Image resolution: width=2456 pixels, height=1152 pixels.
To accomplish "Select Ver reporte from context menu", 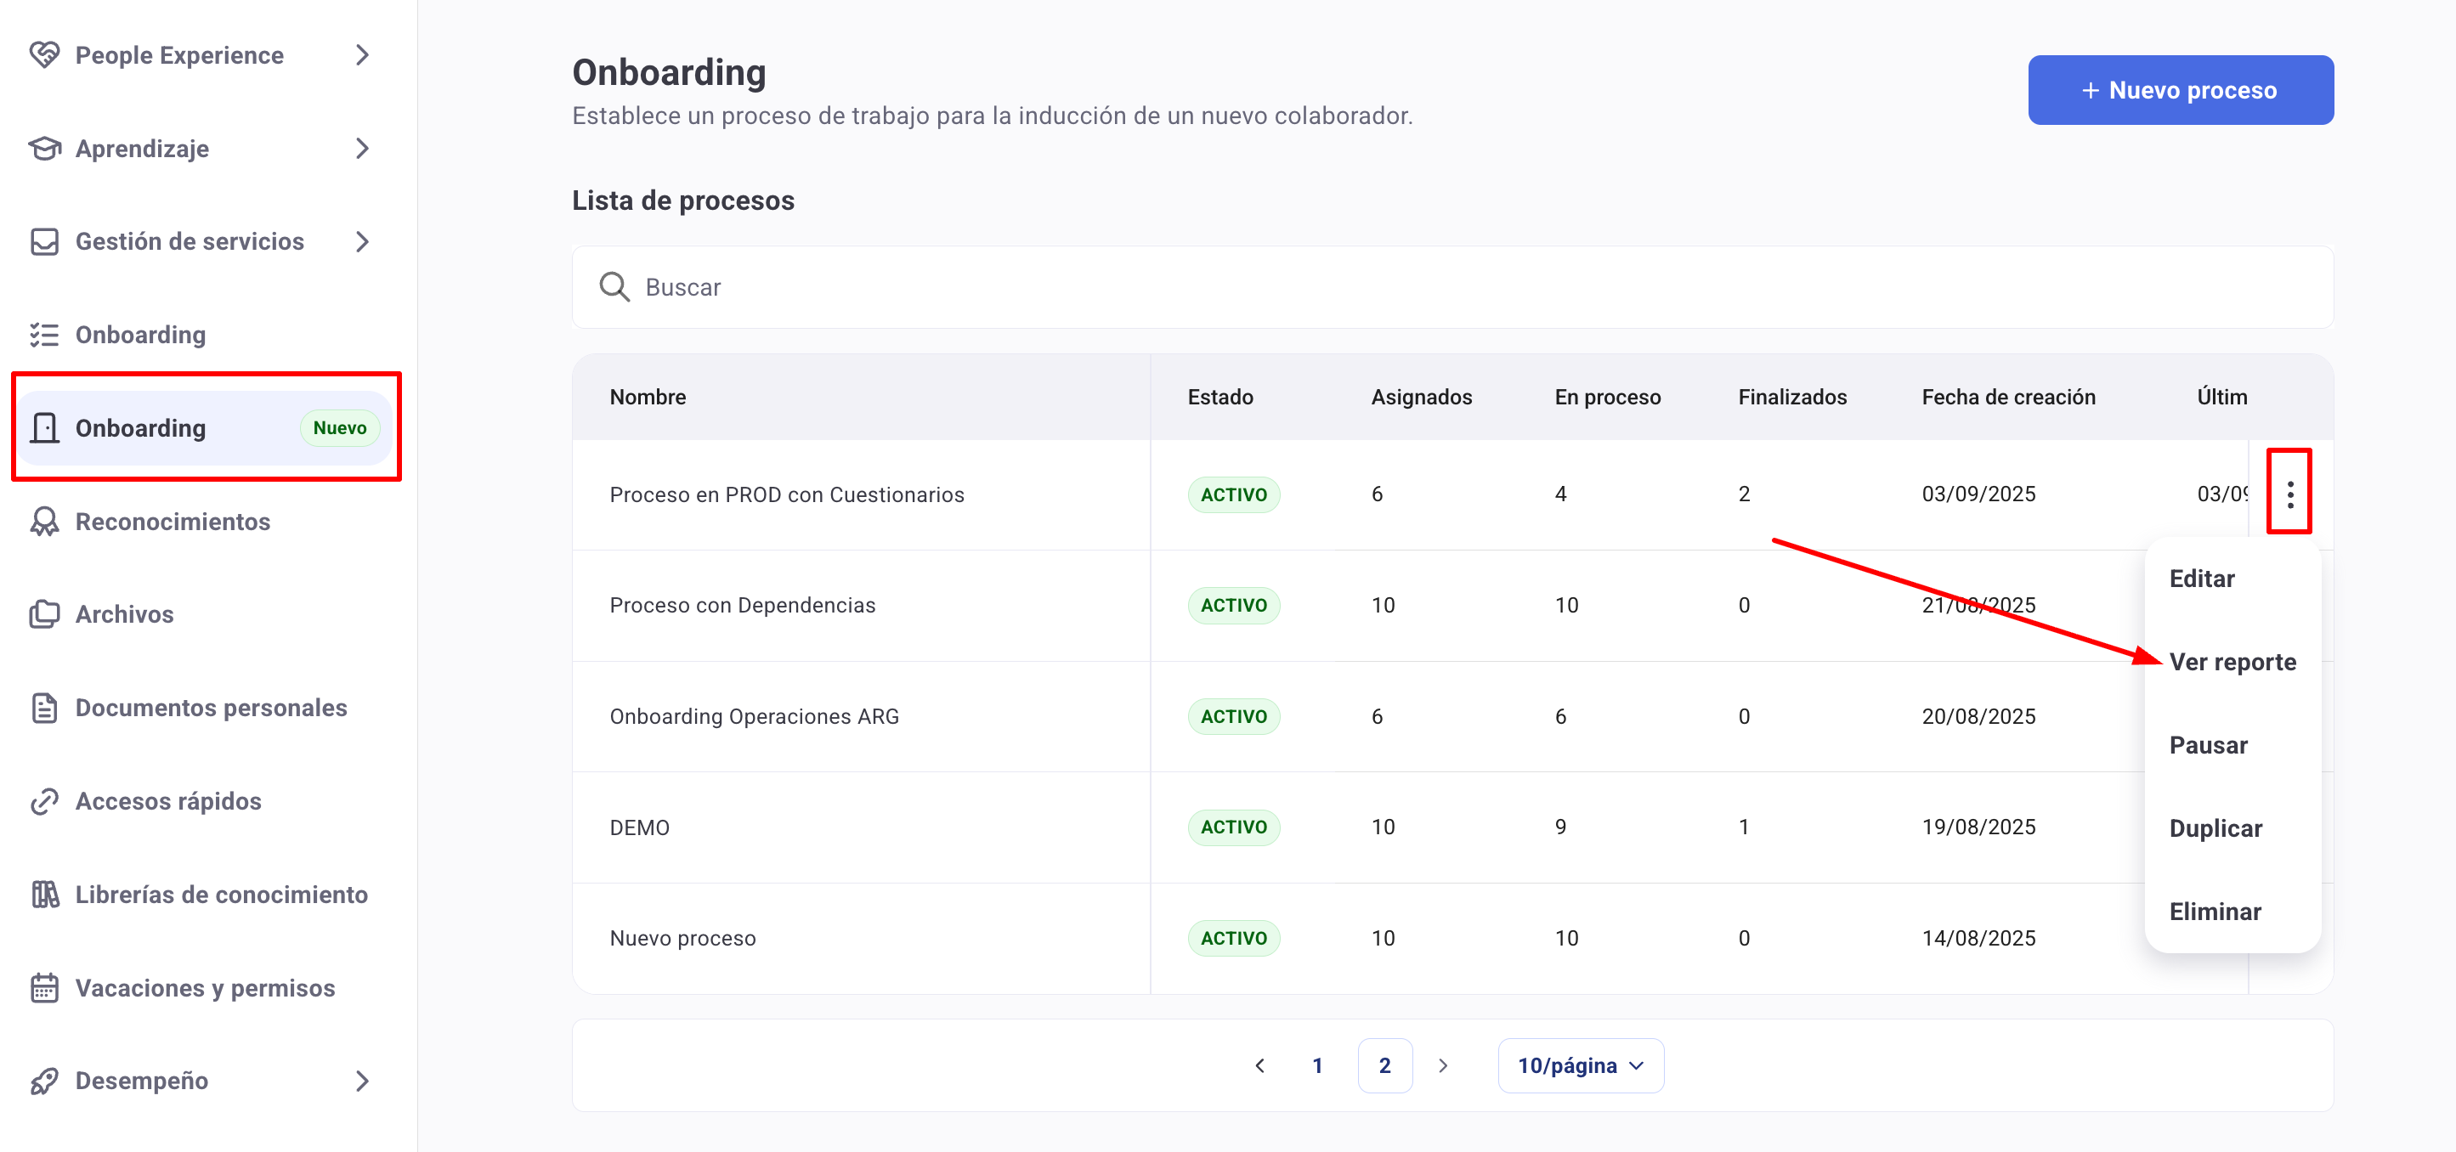I will (2232, 661).
